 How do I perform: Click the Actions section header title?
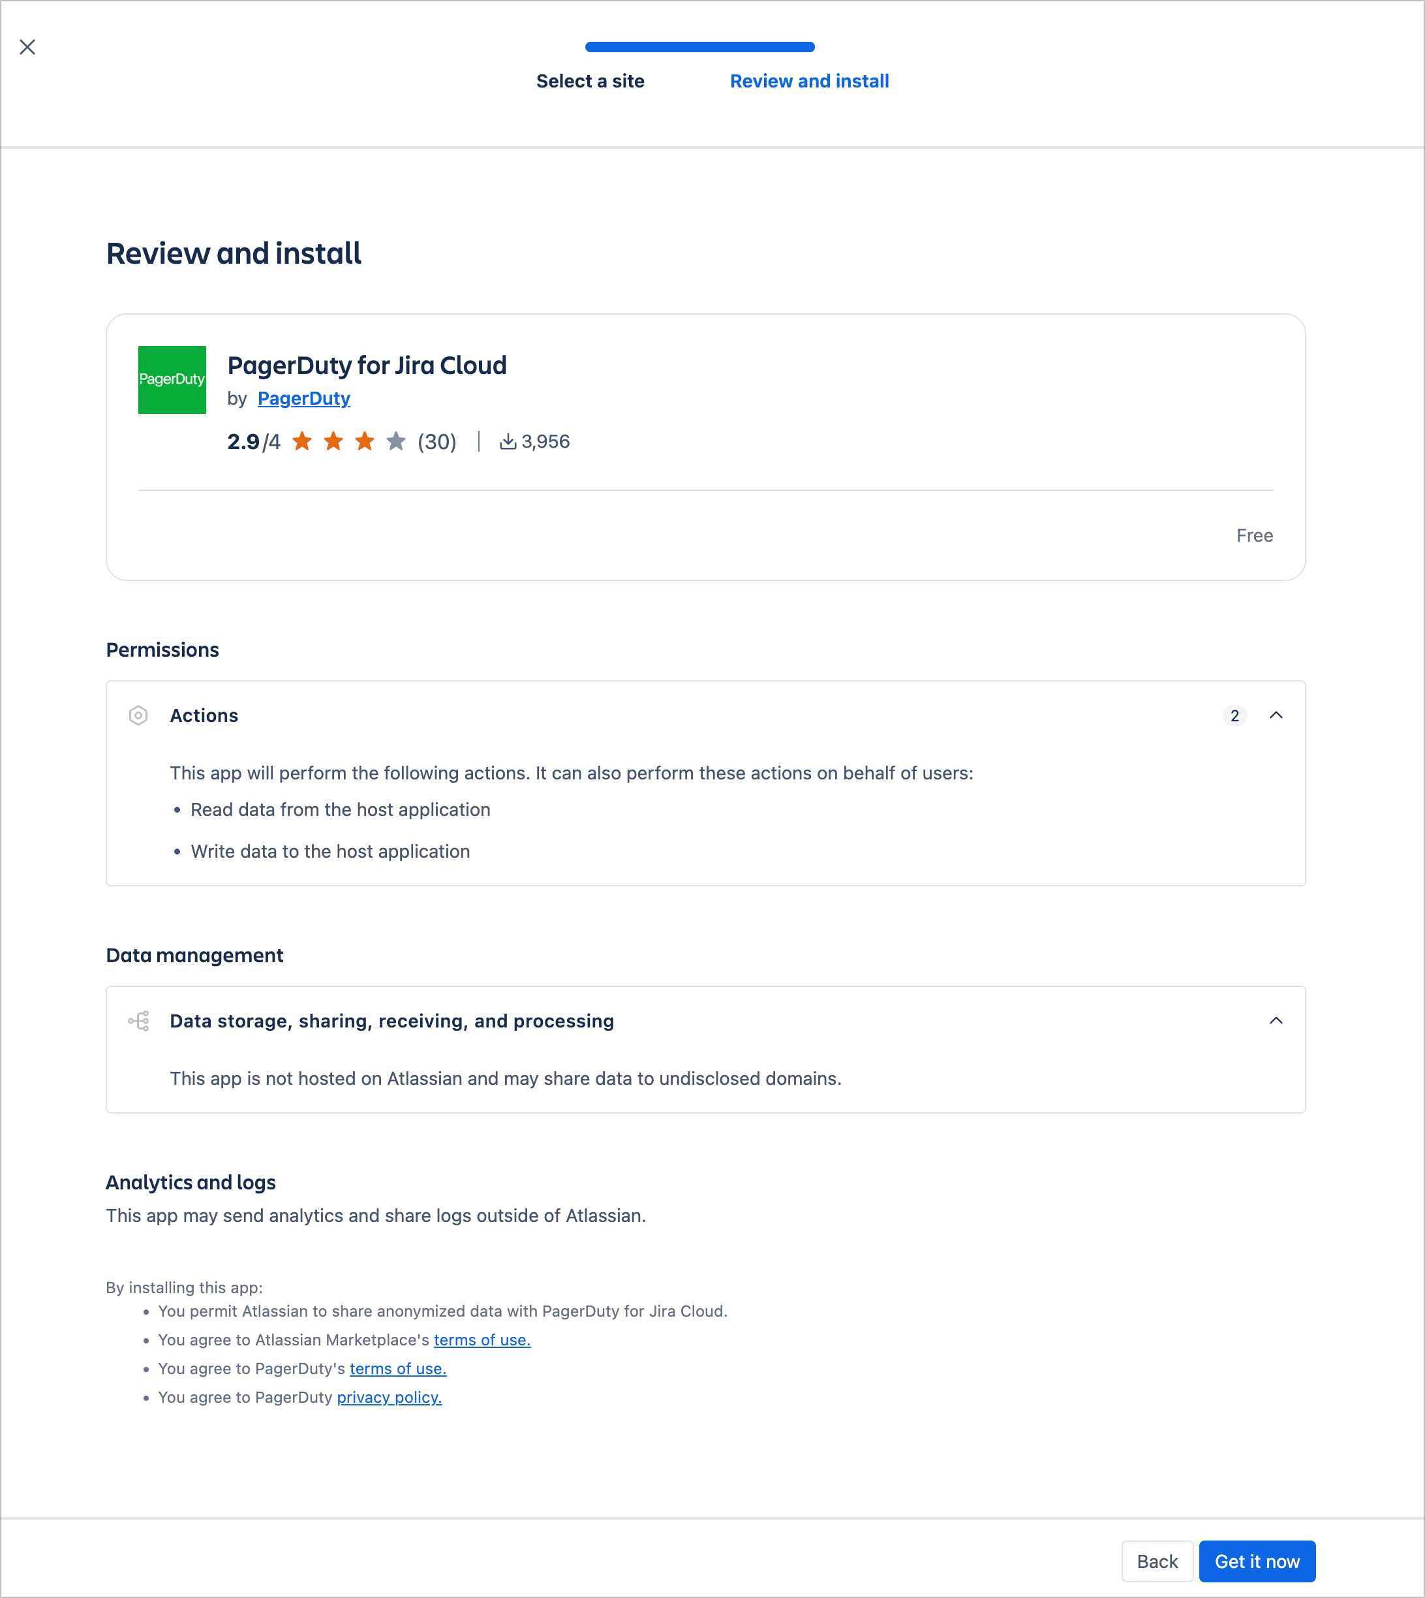tap(204, 715)
